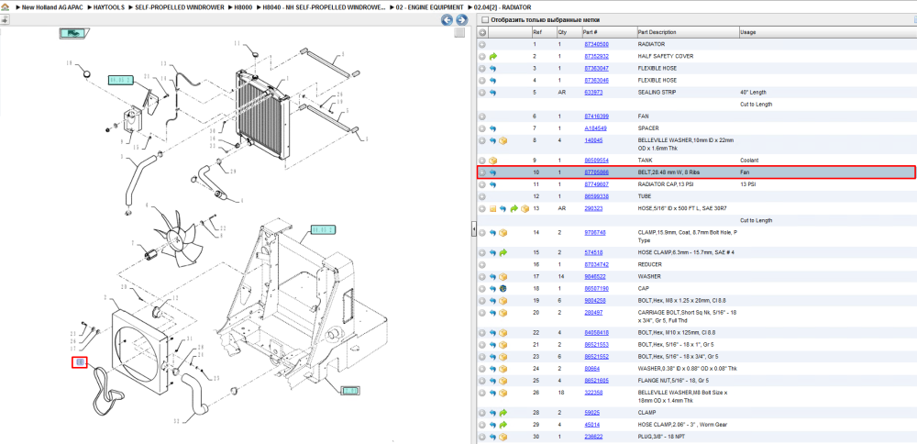Click blue back arrow in SEALING STRIP row

493,93
